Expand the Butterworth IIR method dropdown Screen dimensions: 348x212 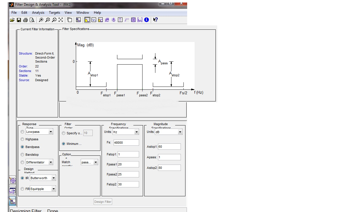click(54, 178)
